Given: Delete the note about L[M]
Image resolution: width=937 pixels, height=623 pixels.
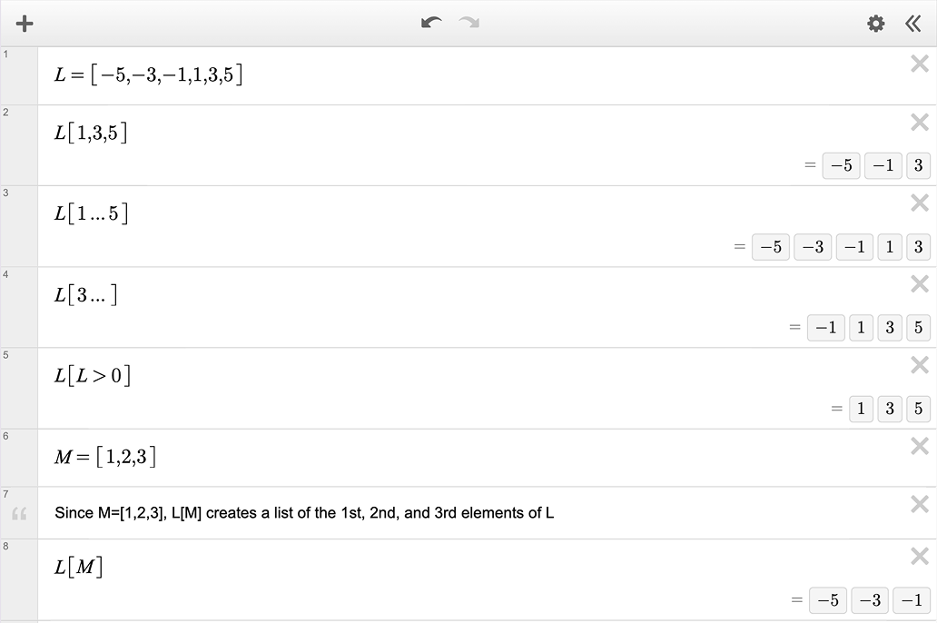Looking at the screenshot, I should 919,504.
